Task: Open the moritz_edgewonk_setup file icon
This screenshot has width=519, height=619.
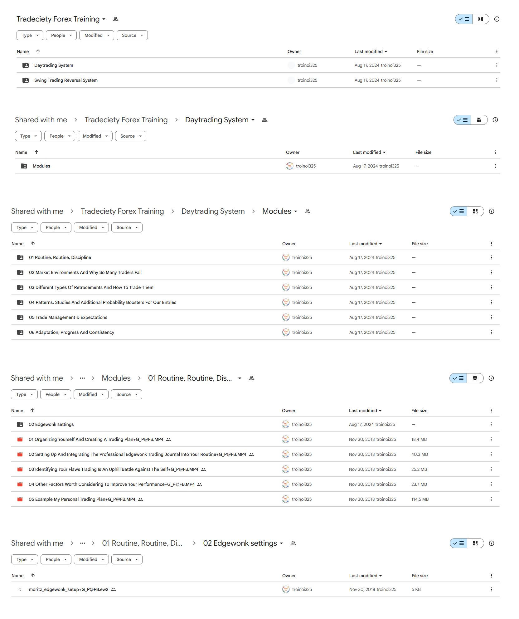Action: point(20,589)
